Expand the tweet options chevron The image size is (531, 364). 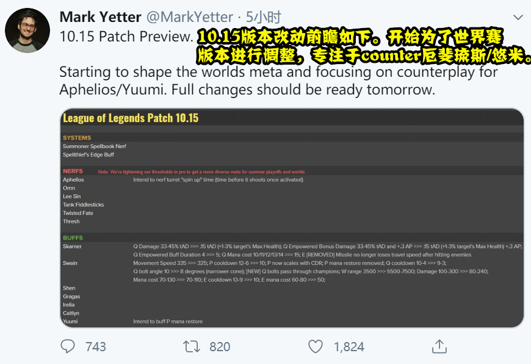click(518, 17)
